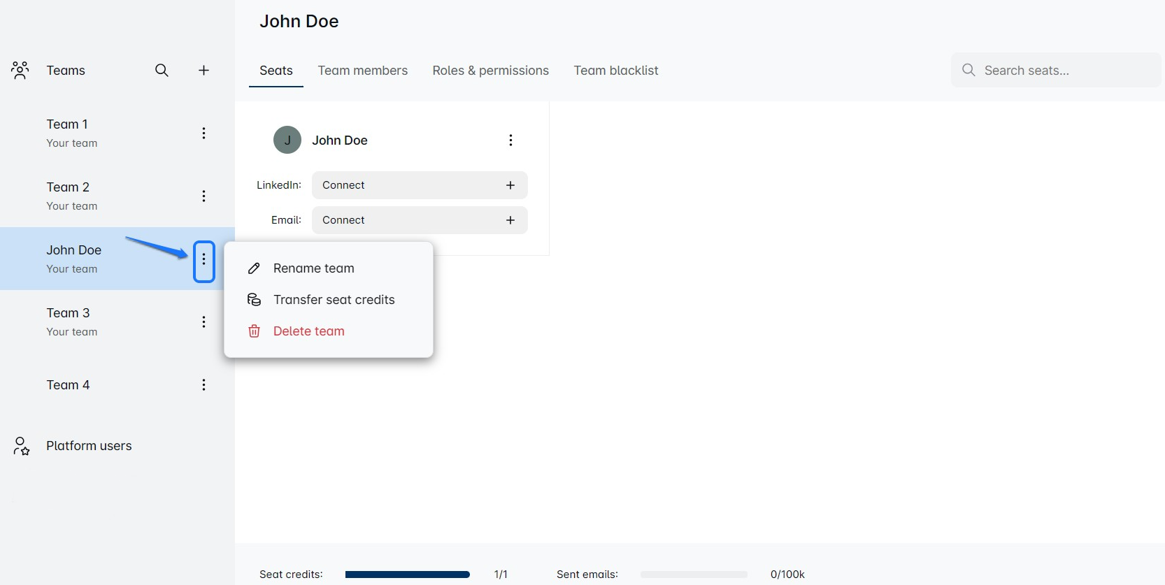Go to Team blacklist tab

[x=615, y=71]
